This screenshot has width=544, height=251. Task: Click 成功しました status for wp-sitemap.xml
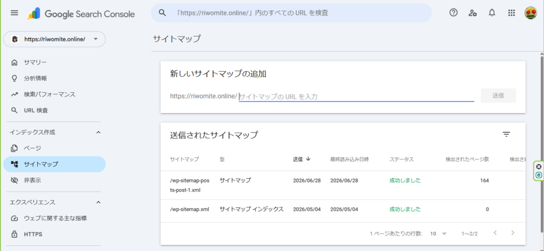[405, 210]
